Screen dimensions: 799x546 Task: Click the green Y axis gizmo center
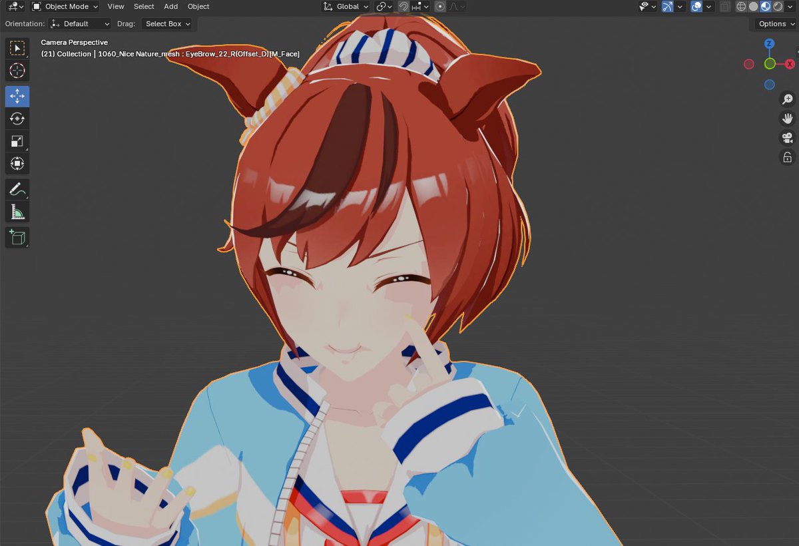[770, 64]
